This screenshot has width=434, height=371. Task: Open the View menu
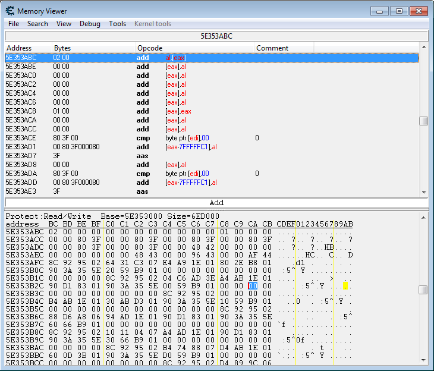click(64, 24)
